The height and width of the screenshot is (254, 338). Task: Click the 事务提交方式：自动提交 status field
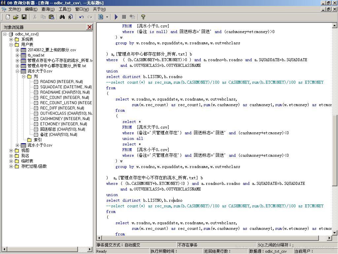[x=136, y=245]
